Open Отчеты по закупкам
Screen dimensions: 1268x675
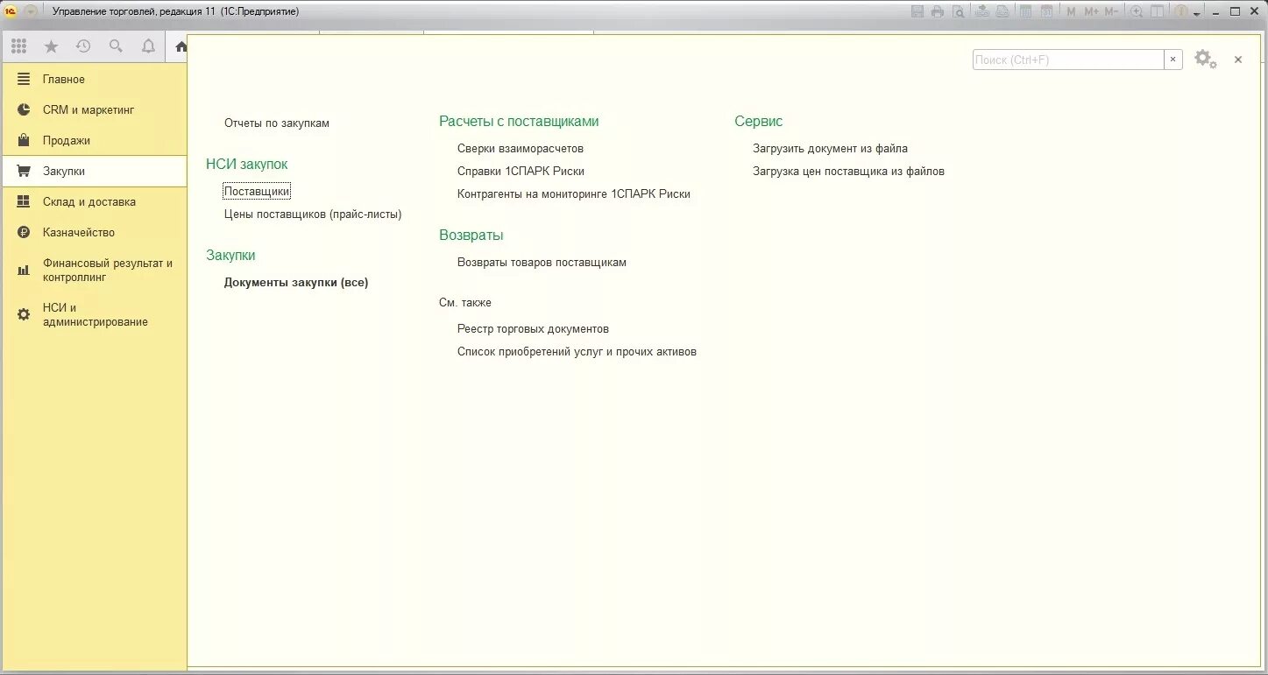[x=277, y=123]
